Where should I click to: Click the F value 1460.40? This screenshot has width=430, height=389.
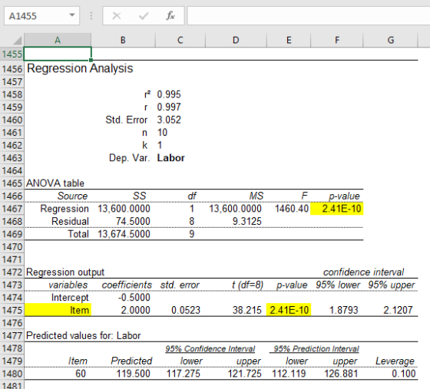292,209
